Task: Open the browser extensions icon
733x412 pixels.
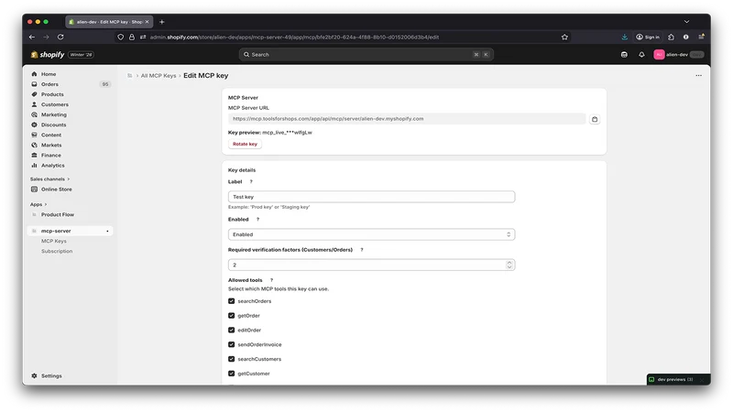Action: coord(671,37)
